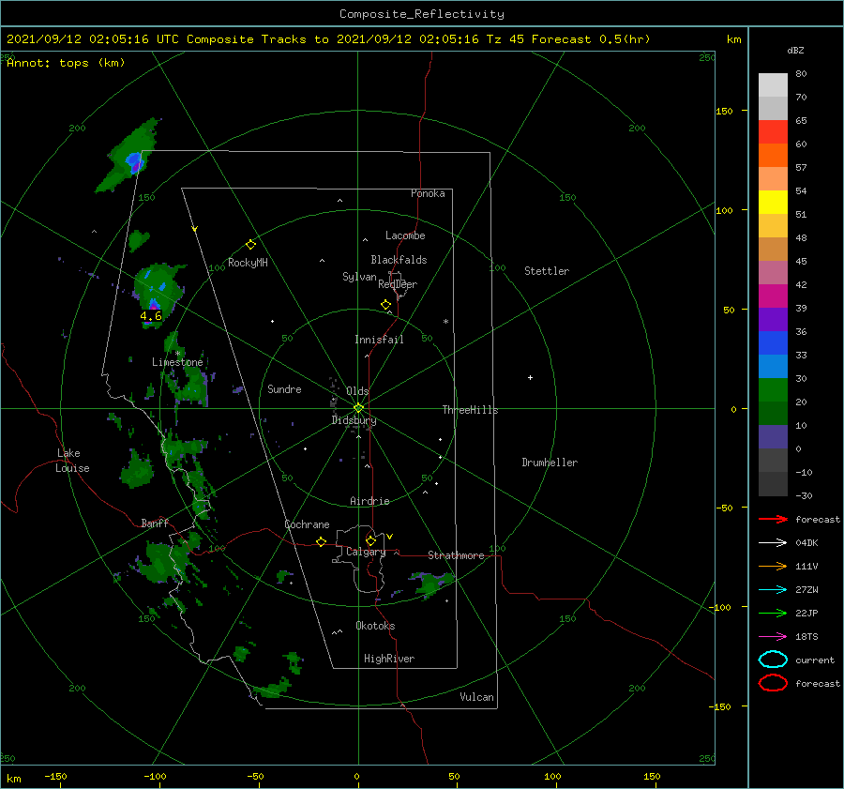Screen dimensions: 844x789
Task: Select the ThreeHills label
Action: point(471,410)
